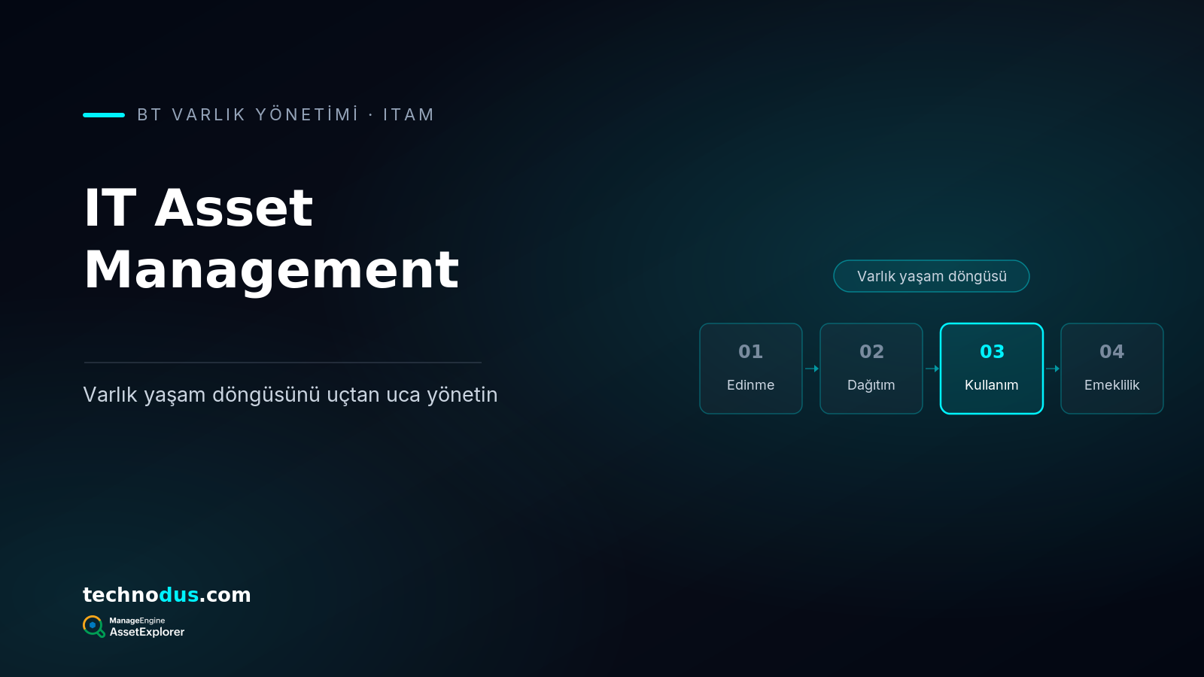Image resolution: width=1204 pixels, height=677 pixels.
Task: Select the 01 Edinme step card
Action: pyautogui.click(x=751, y=369)
